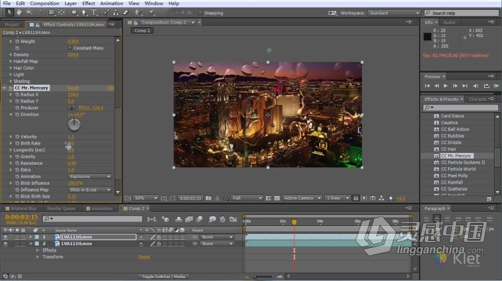Toggle region of interest in viewer
Screen dimensions: 502x281
(268, 198)
